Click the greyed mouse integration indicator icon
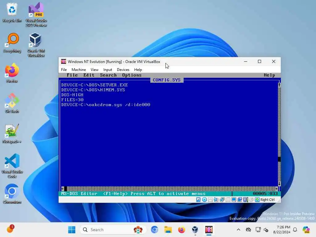 (251, 200)
